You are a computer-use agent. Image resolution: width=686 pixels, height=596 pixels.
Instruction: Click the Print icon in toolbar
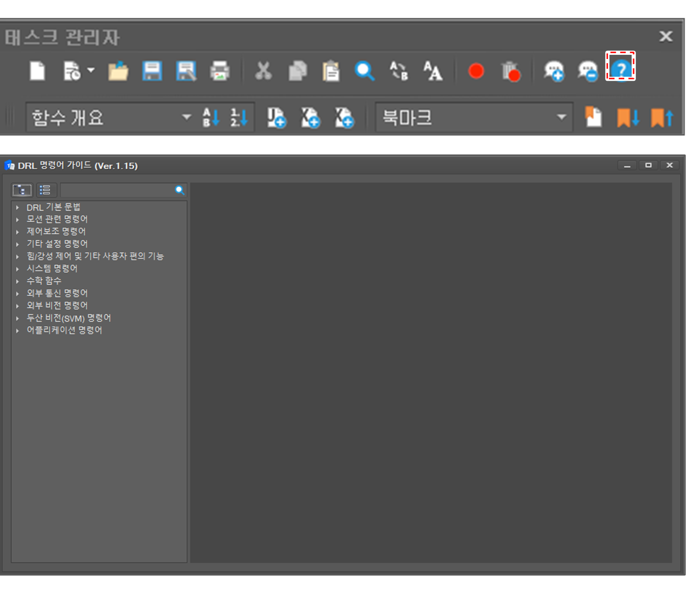220,71
